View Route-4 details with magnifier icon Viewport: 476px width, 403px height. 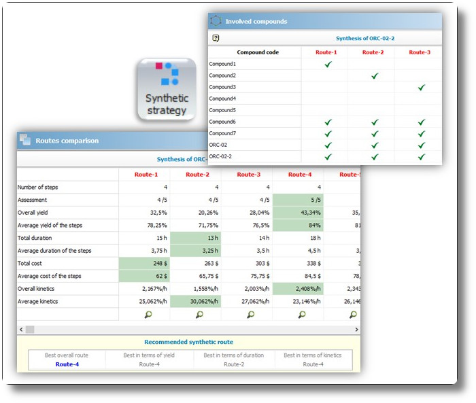coord(302,315)
